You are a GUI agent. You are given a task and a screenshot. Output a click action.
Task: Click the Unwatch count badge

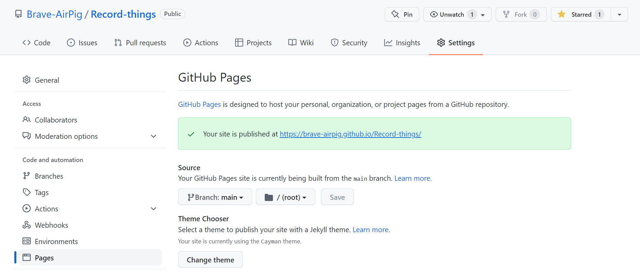(472, 15)
